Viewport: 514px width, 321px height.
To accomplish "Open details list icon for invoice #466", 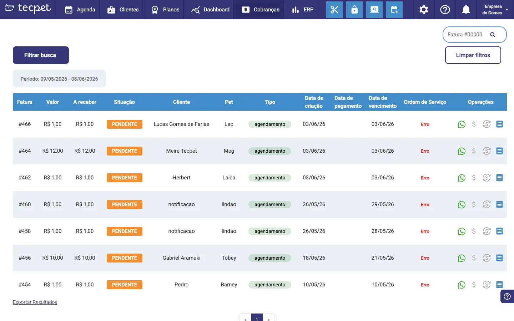I will point(499,124).
